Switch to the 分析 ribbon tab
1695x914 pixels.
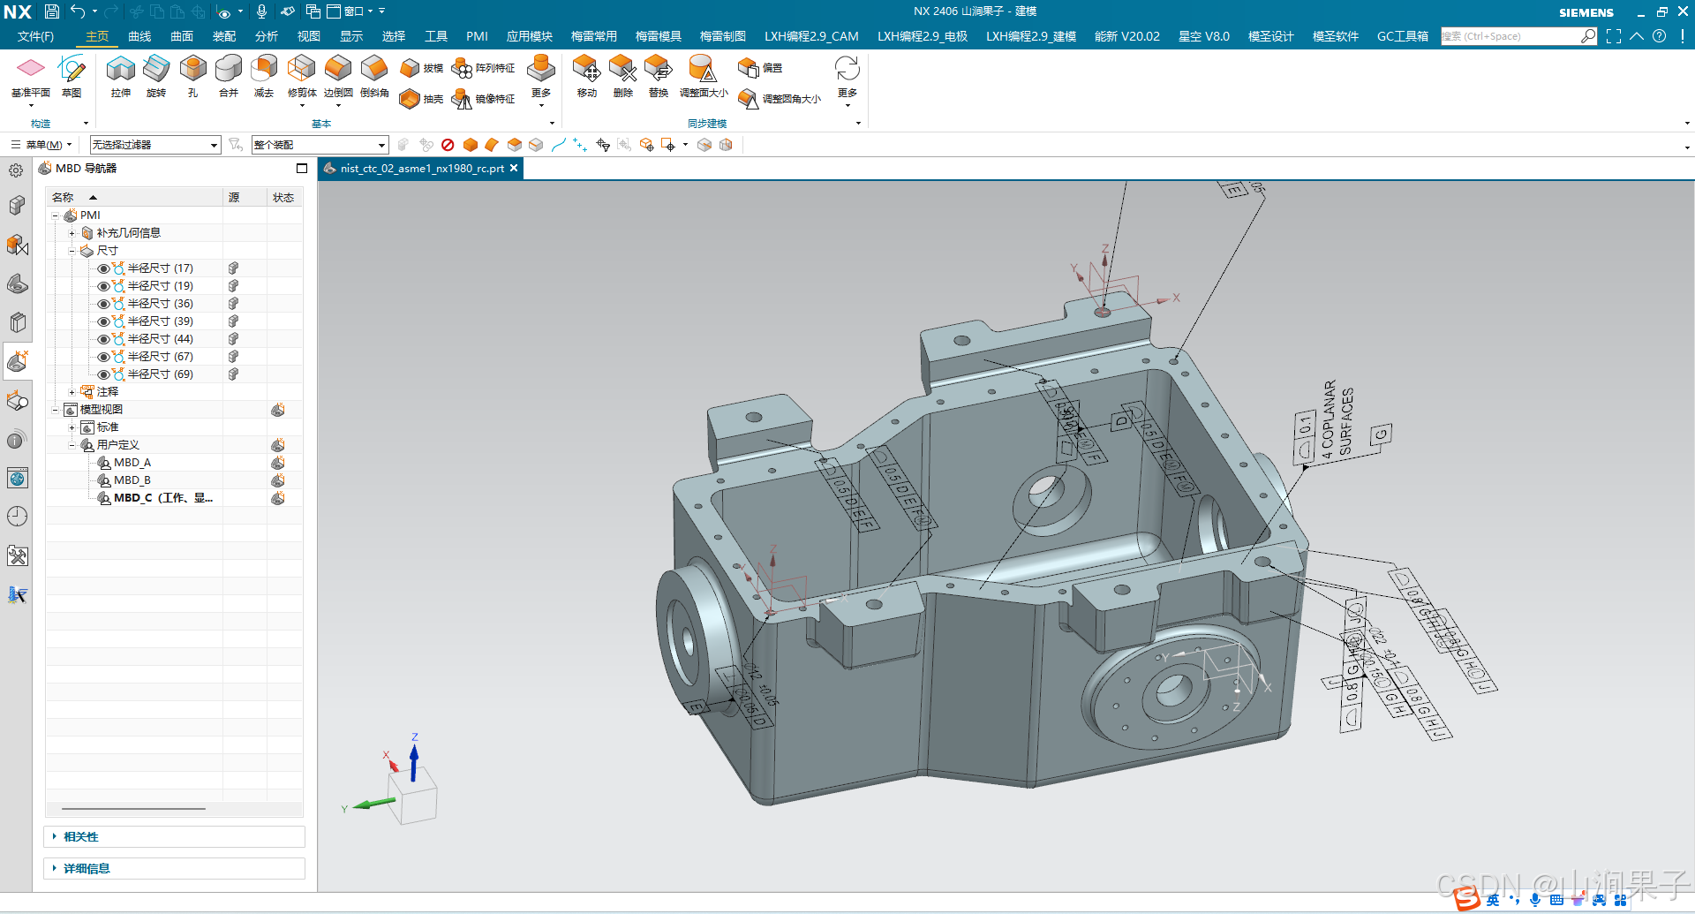tap(267, 36)
